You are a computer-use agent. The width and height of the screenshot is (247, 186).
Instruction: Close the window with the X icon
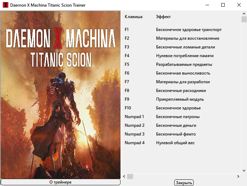pyautogui.click(x=239, y=5)
